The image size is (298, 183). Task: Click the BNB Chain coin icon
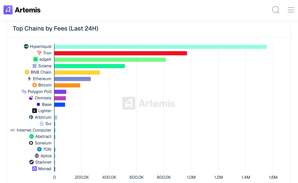[27, 72]
